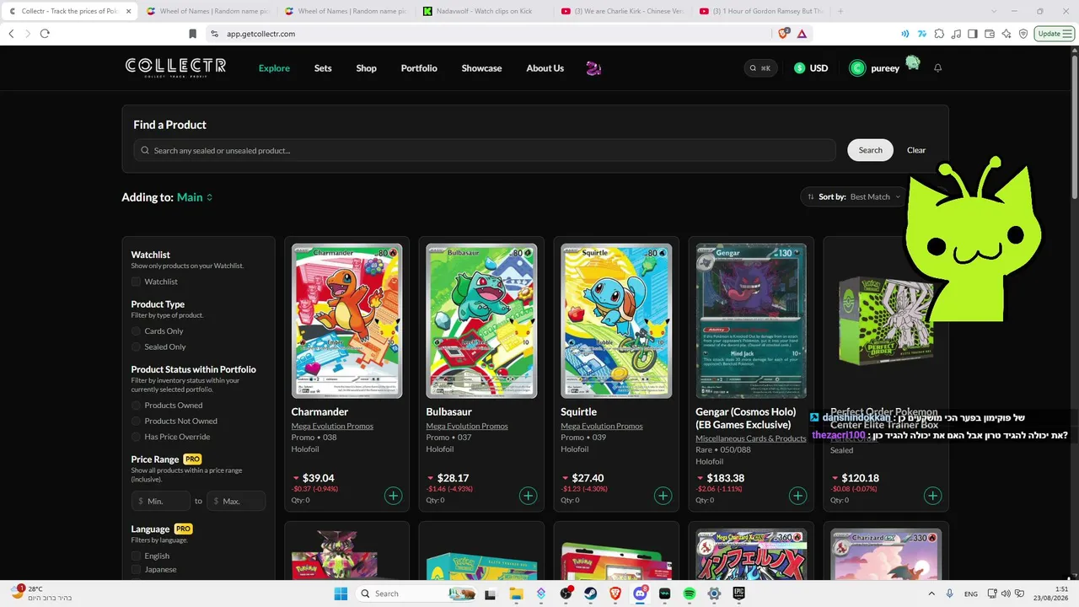Open the tab search dropdown arrow
1079x607 pixels.
point(993,11)
